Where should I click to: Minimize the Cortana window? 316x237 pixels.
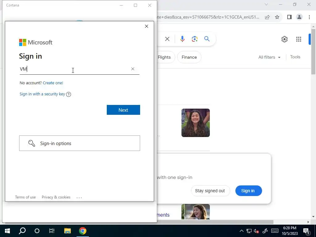tap(121, 5)
